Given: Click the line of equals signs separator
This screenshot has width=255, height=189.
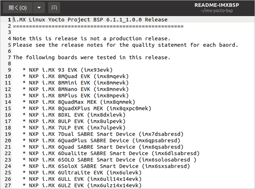Looking at the screenshot, I should pos(98,26).
